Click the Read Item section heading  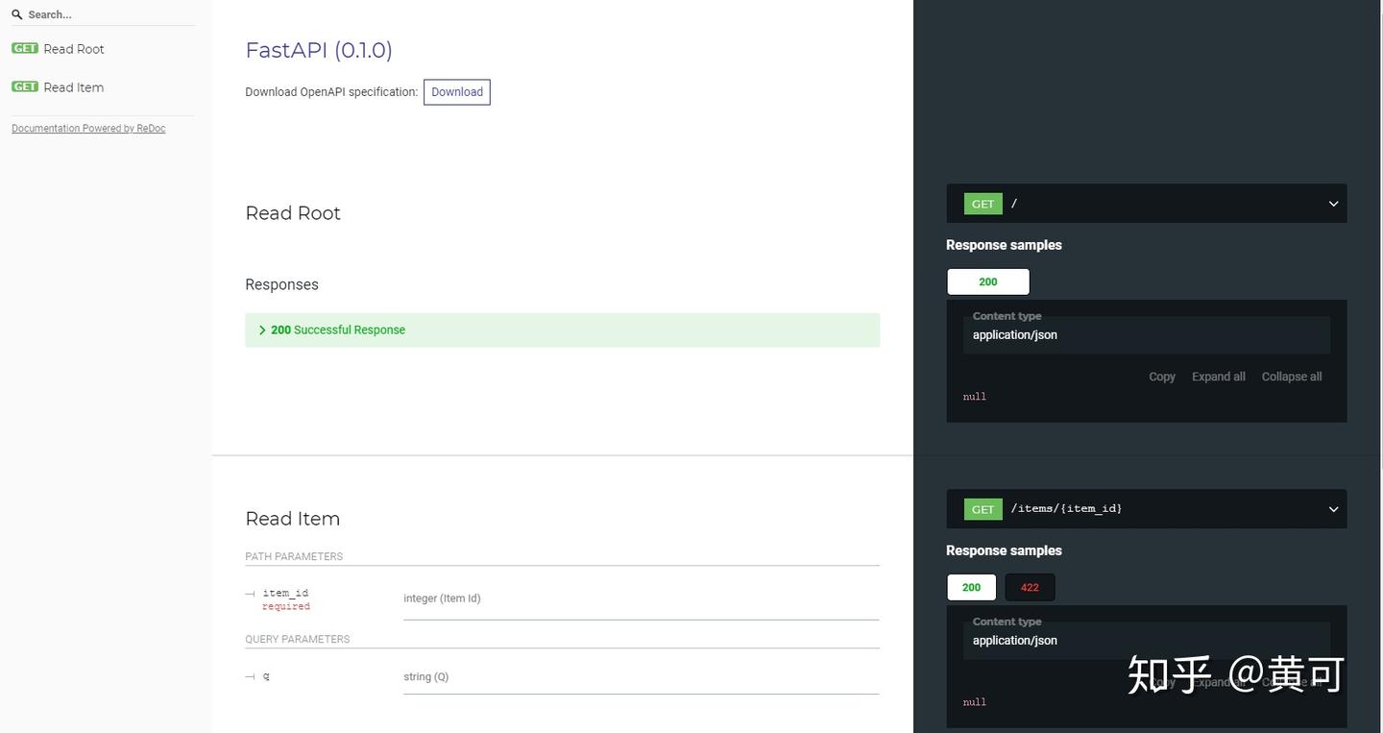tap(293, 519)
